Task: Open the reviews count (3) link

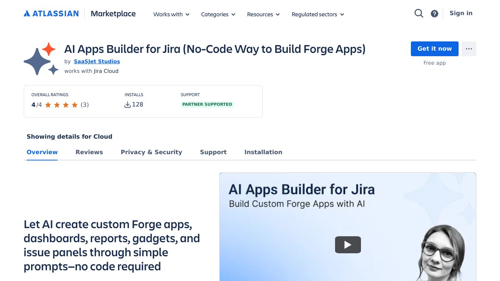Action: pos(85,105)
